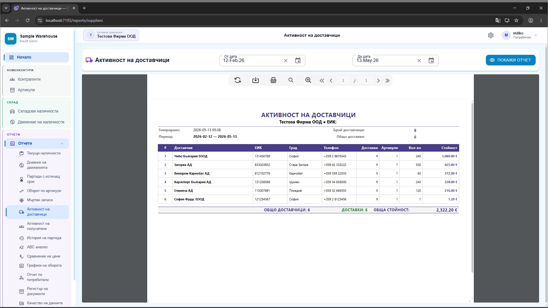Open 'Начало' in the sidebar
The width and height of the screenshot is (548, 308).
[x=37, y=57]
